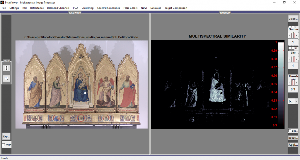This screenshot has height=160, width=300.
Task: Click the Ready status bar text
Action: [4, 158]
